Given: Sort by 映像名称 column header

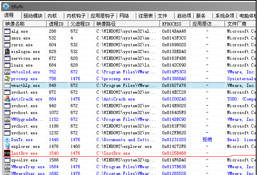Looking at the screenshot, I should click(25, 24).
